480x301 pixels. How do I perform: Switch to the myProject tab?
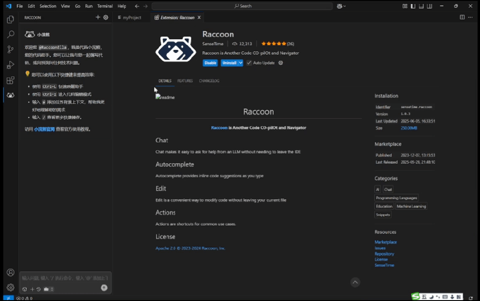coord(132,17)
